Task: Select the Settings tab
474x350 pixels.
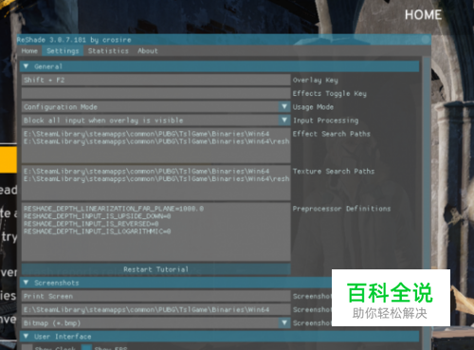Action: coord(63,51)
